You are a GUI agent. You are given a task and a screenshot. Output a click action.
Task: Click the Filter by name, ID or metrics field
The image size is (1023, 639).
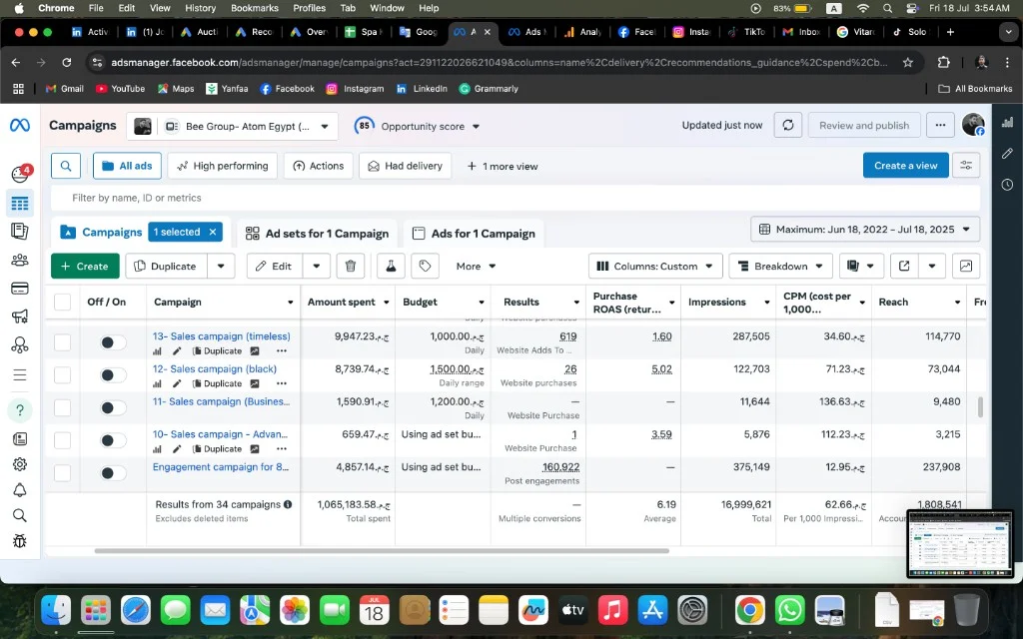(515, 198)
